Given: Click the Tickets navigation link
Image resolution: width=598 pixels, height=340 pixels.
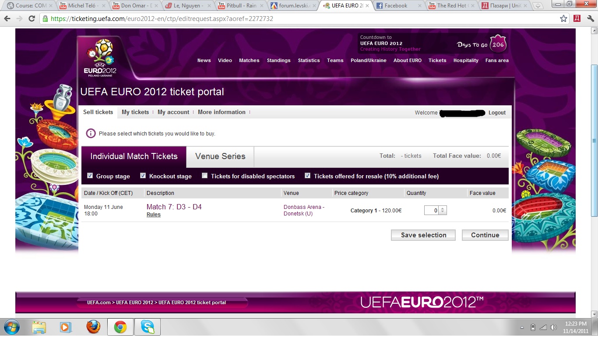Looking at the screenshot, I should [437, 60].
